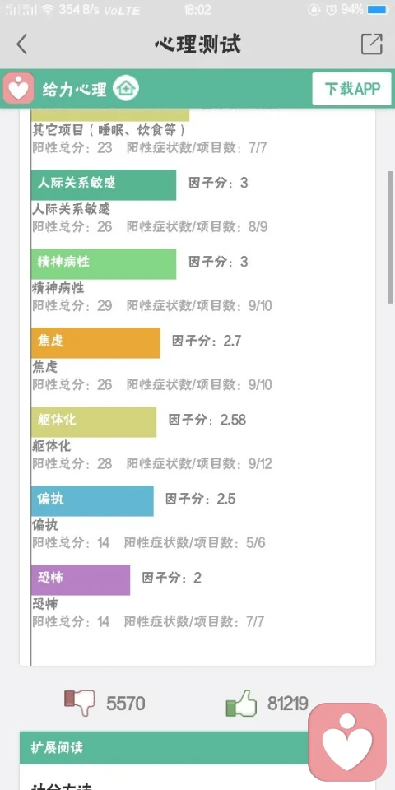Tap the WiFi signal icon in the status bar

(x=48, y=9)
